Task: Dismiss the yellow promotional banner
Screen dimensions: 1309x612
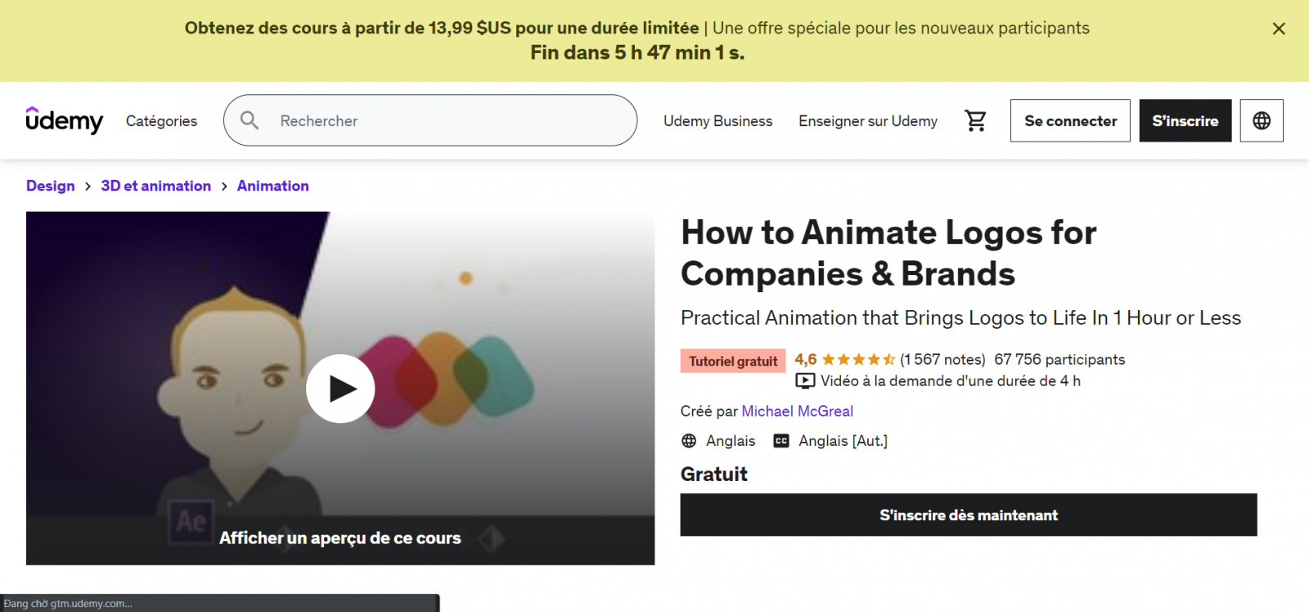Action: pyautogui.click(x=1279, y=29)
